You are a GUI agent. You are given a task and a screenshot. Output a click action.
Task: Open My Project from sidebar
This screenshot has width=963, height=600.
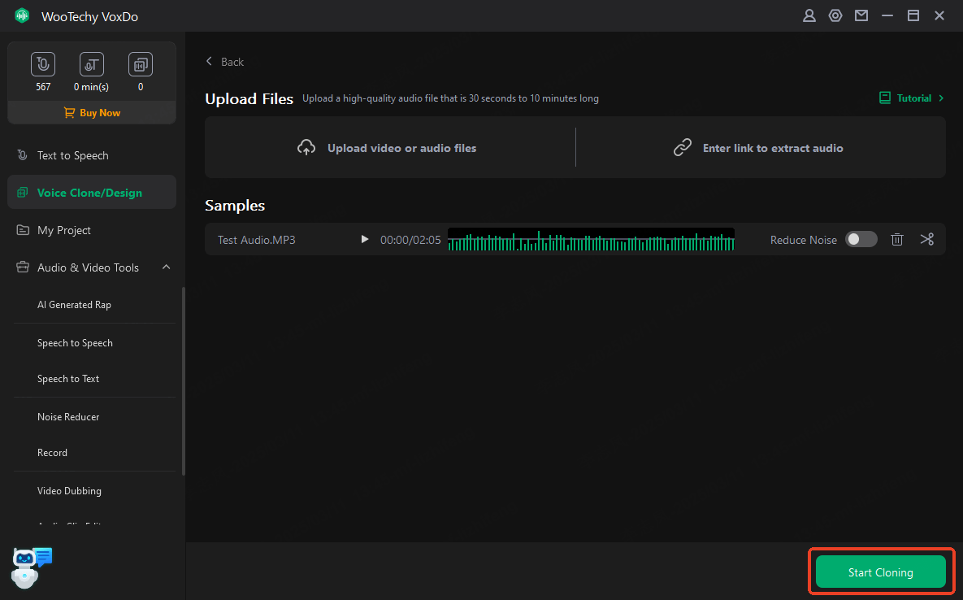point(63,230)
